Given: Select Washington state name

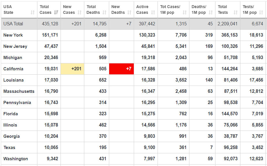Looking at the screenshot, I should (x=16, y=159).
